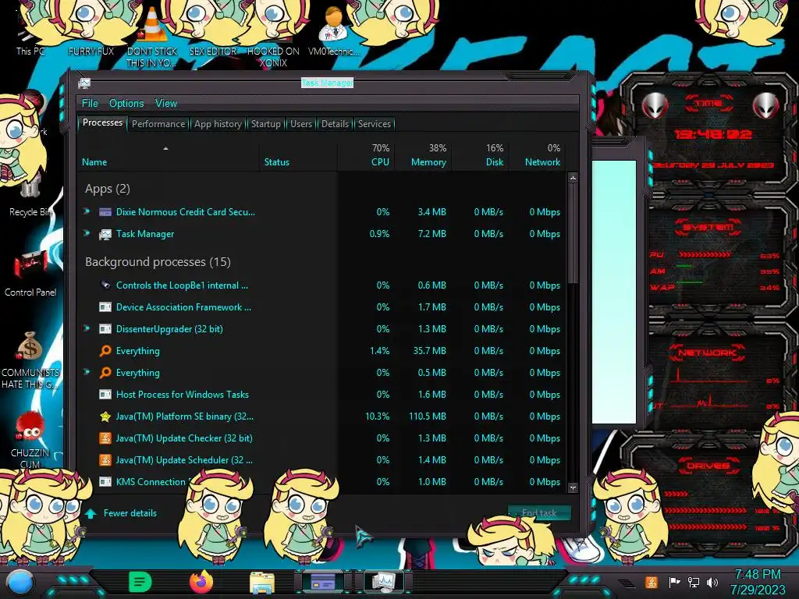Click the 110.5 MB memory value
The height and width of the screenshot is (599, 799).
tap(428, 416)
